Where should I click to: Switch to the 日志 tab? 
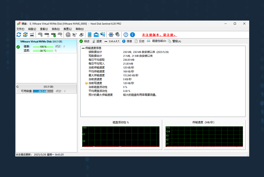pyautogui.click(x=140, y=41)
